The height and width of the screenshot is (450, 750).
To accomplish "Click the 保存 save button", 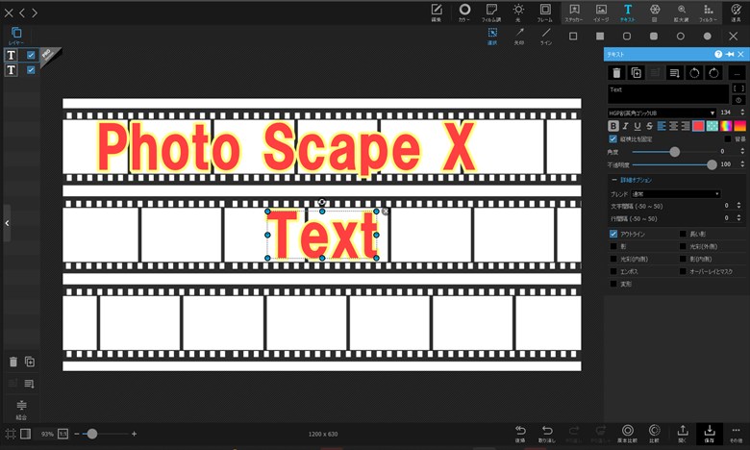I will tap(710, 434).
